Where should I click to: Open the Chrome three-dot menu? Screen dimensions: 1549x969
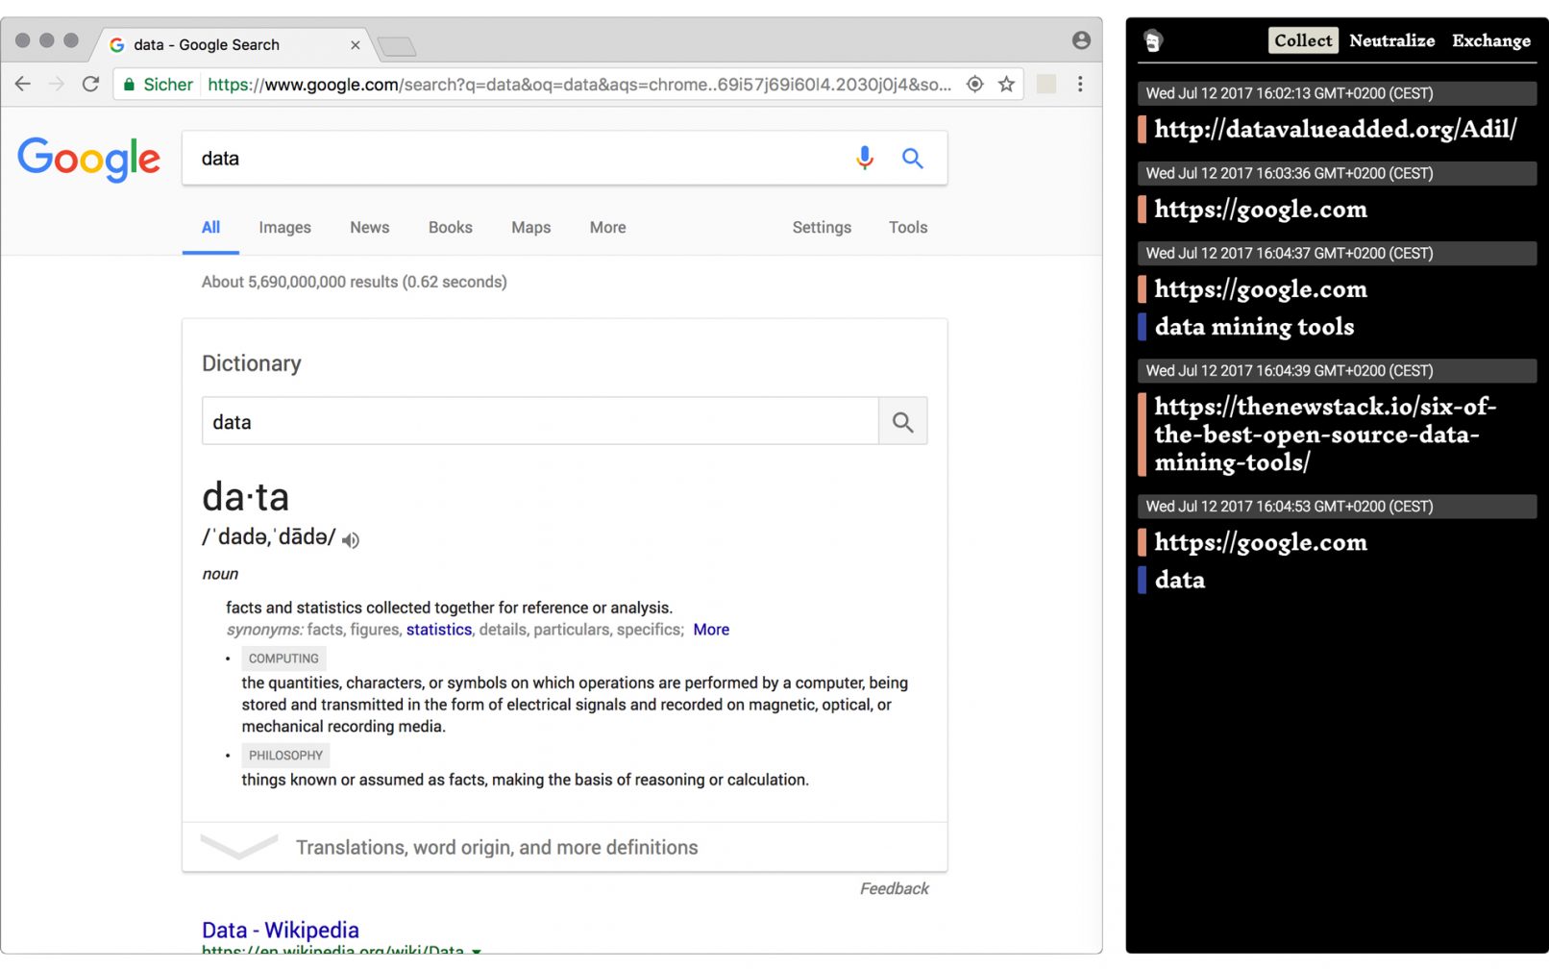click(1080, 85)
